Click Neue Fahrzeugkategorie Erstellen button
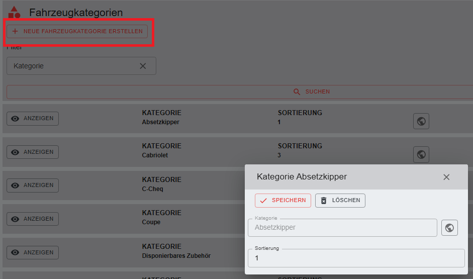This screenshot has height=279, width=473. 77,31
